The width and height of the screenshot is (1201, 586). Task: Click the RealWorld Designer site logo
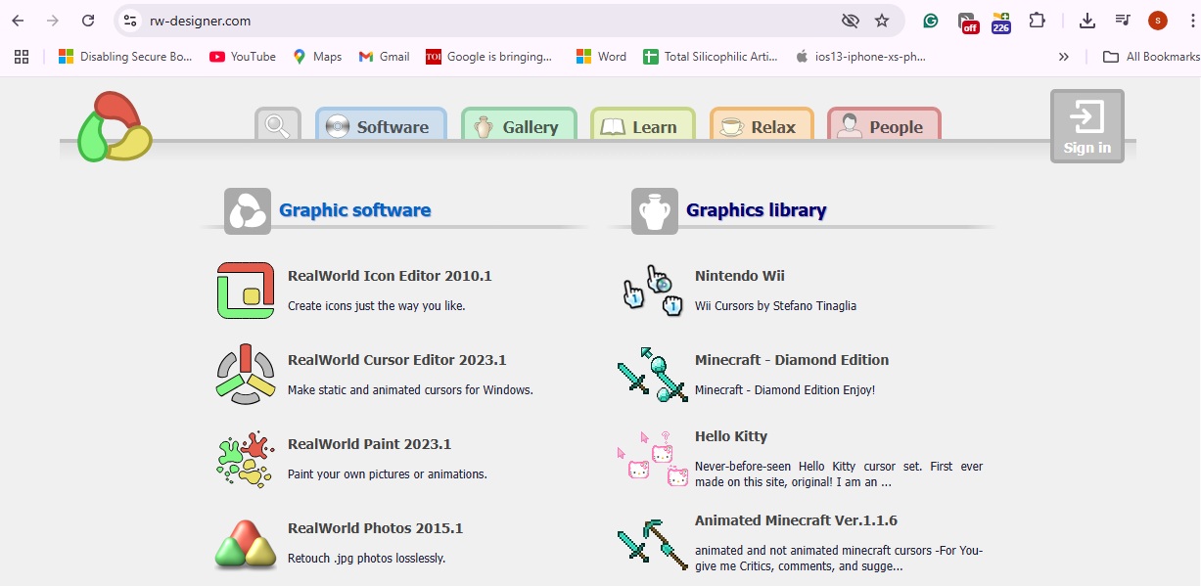pyautogui.click(x=115, y=126)
